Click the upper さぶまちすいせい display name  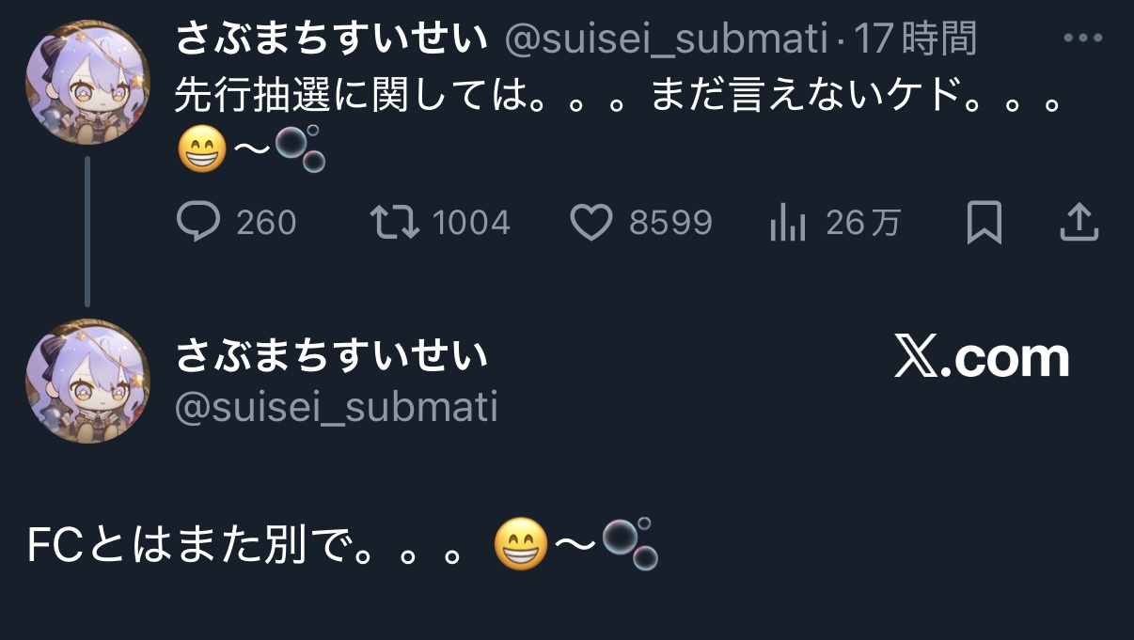coord(333,39)
